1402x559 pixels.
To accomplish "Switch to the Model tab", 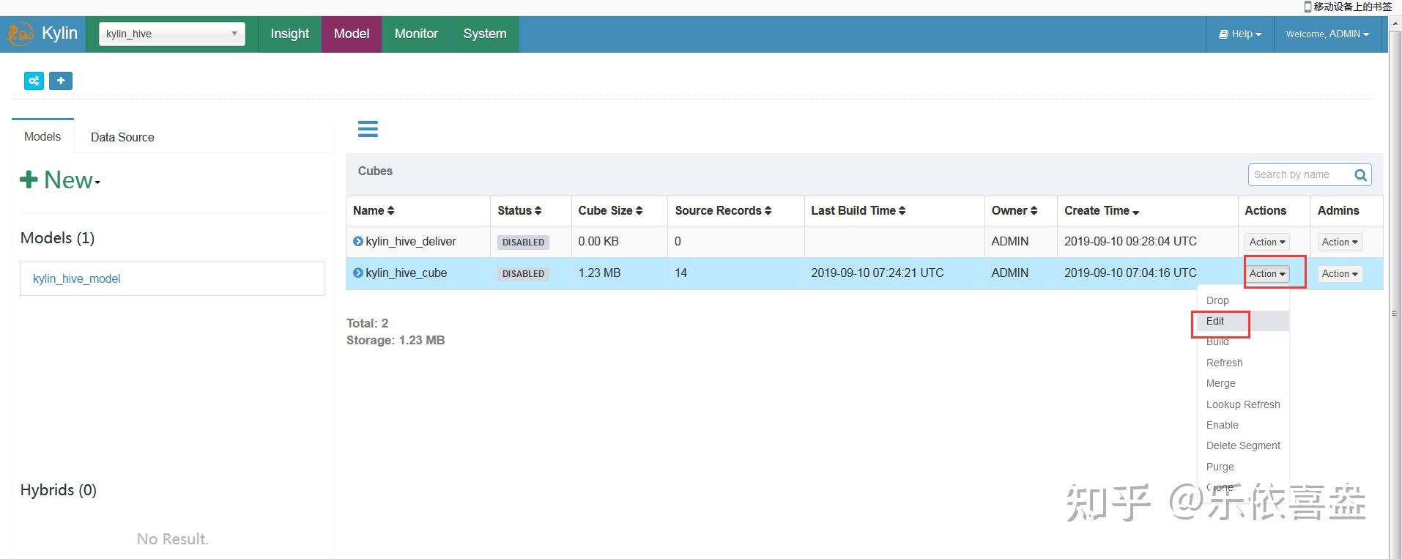I will click(x=352, y=34).
